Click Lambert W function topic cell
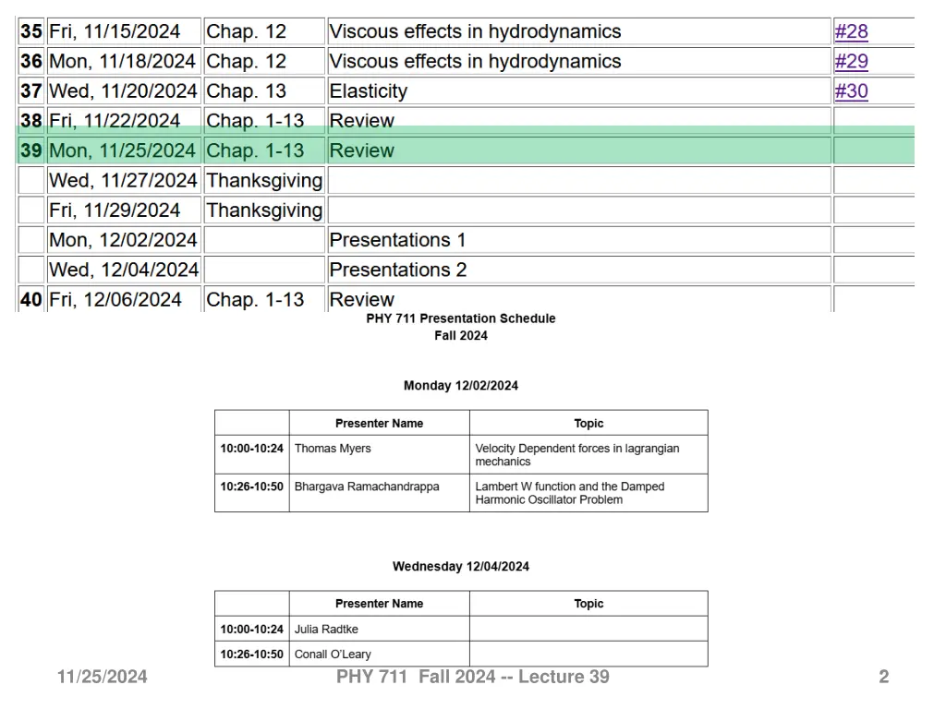The height and width of the screenshot is (709, 946). pos(588,493)
